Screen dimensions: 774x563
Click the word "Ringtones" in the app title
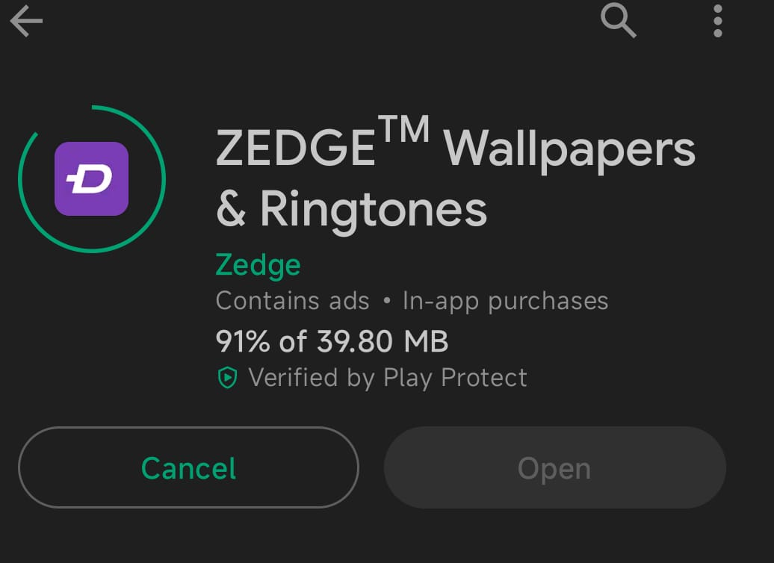tap(374, 210)
